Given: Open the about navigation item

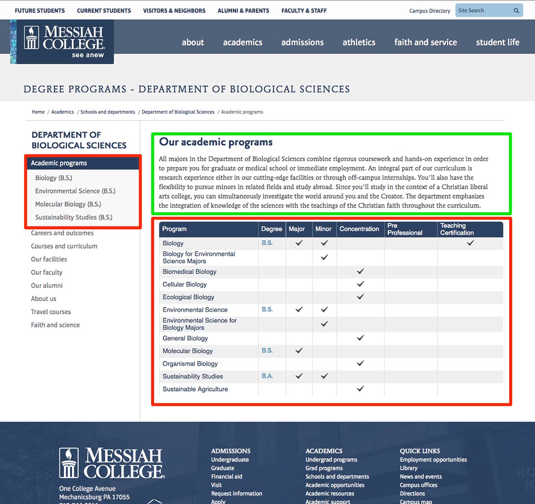Looking at the screenshot, I should pos(193,42).
